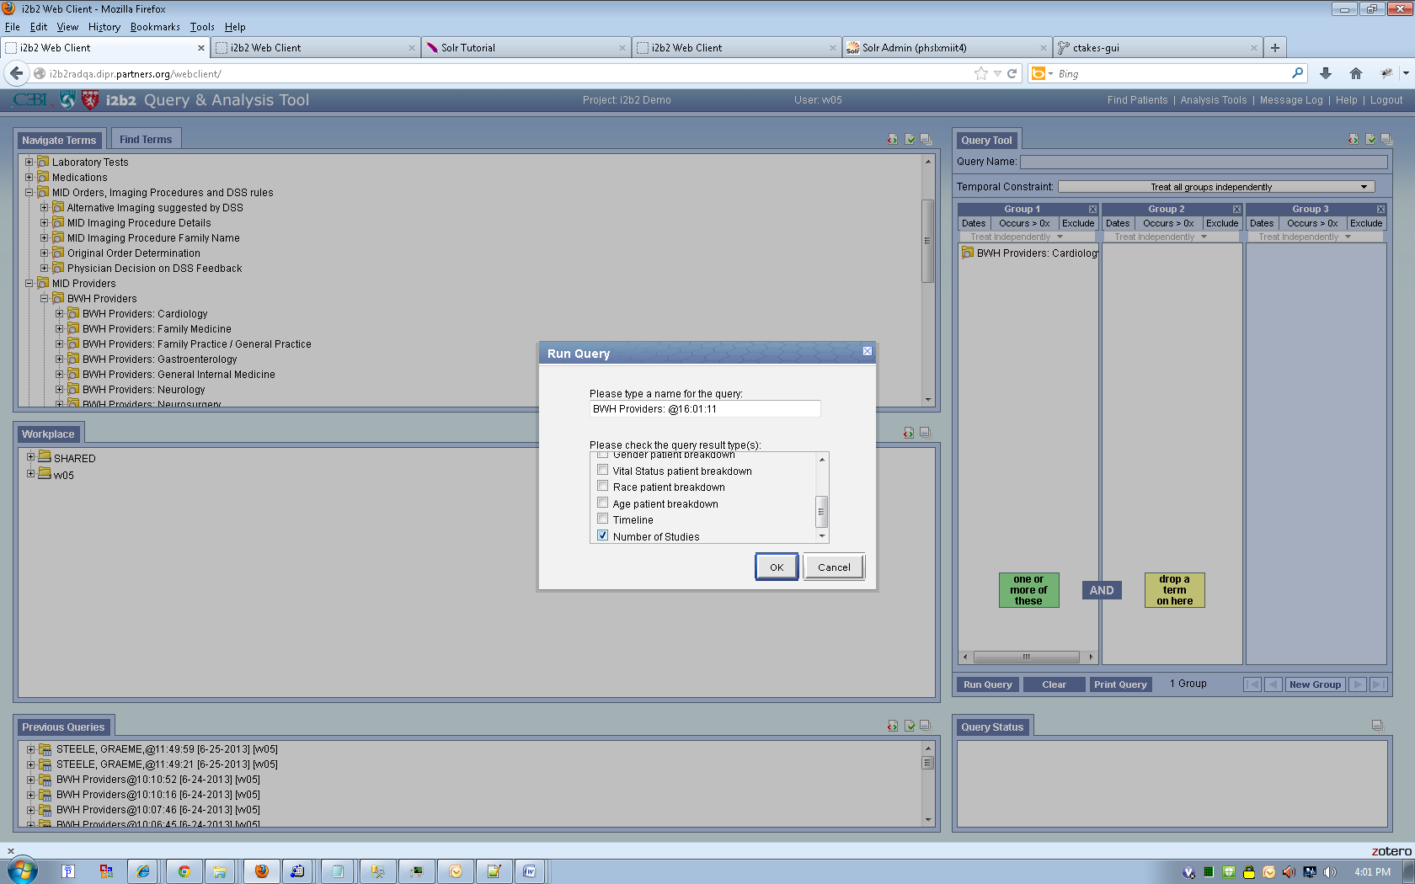Screen dimensions: 1415x884
Task: Expand the Medications folder
Action: pos(29,177)
